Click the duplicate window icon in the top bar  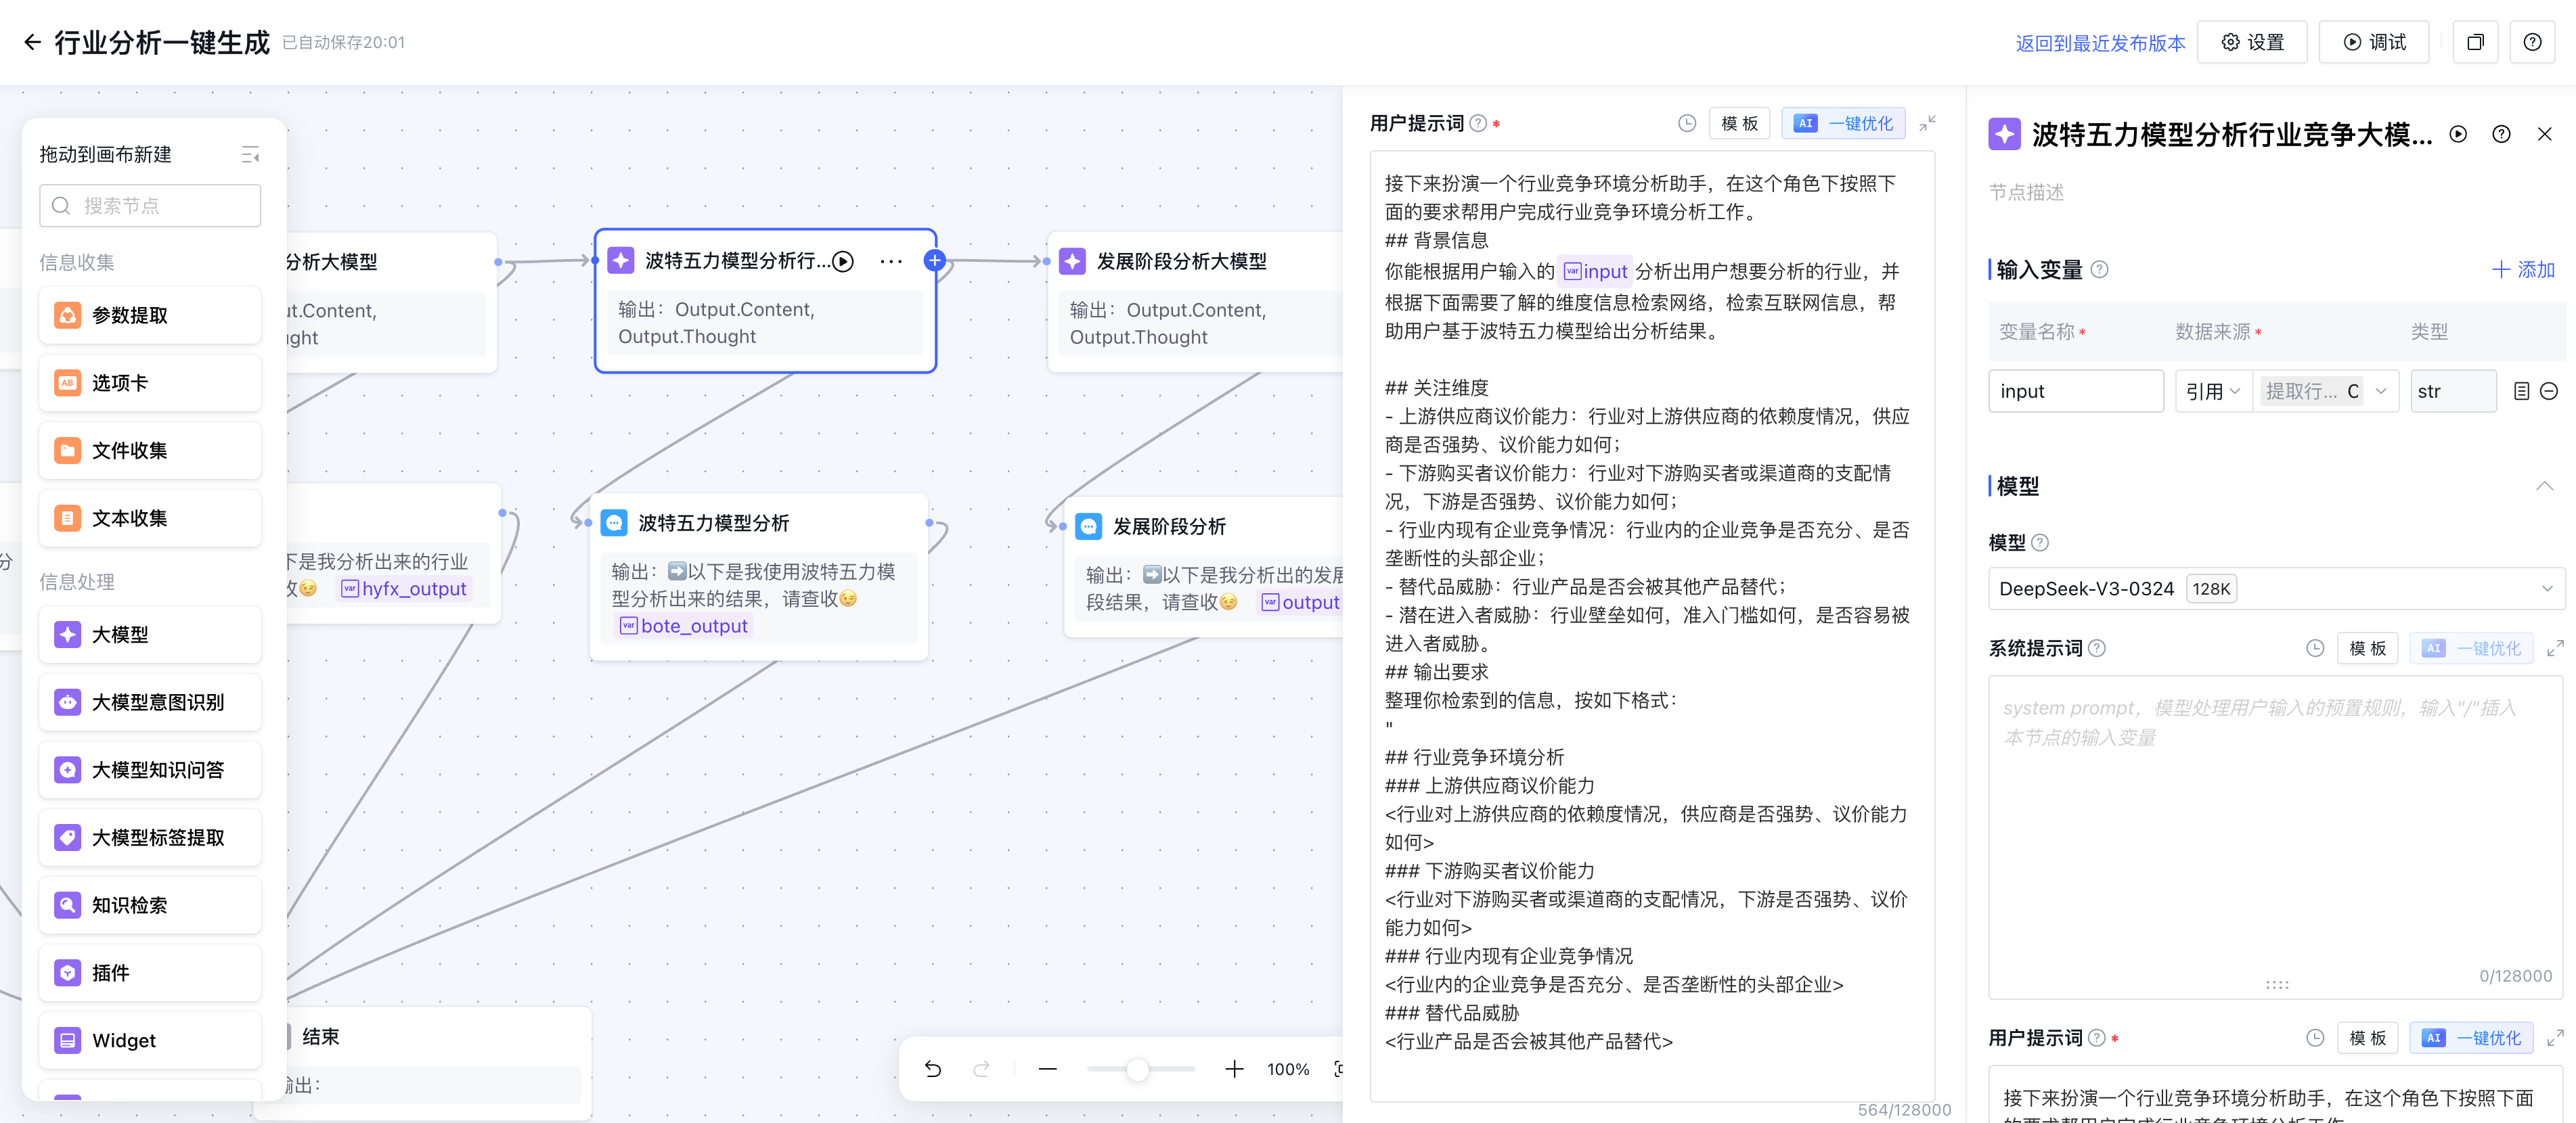(2475, 42)
